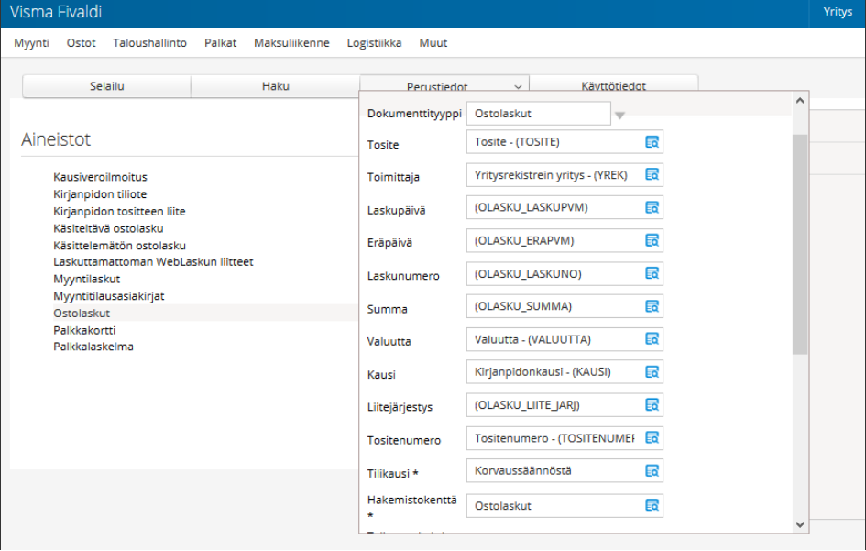
Task: Click the panel scrollbar down arrow
Action: [800, 525]
